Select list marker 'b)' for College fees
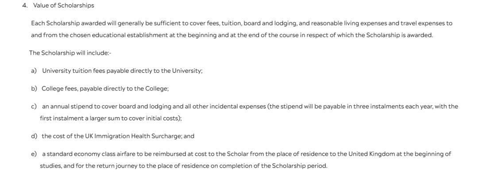The image size is (478, 186). click(x=34, y=89)
